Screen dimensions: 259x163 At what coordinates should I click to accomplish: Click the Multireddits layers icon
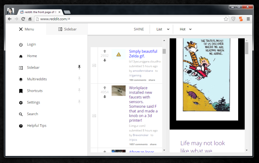click(21, 80)
